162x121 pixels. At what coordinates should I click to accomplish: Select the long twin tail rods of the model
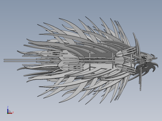tap(21, 60)
